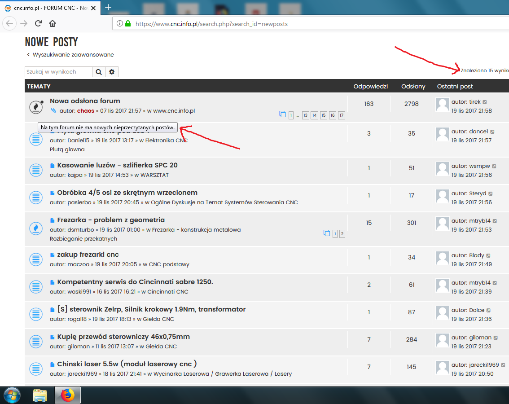
Task: Open topic 'Chinski laser 5.5w (moduł laserowy cnc )'
Action: pos(127,364)
